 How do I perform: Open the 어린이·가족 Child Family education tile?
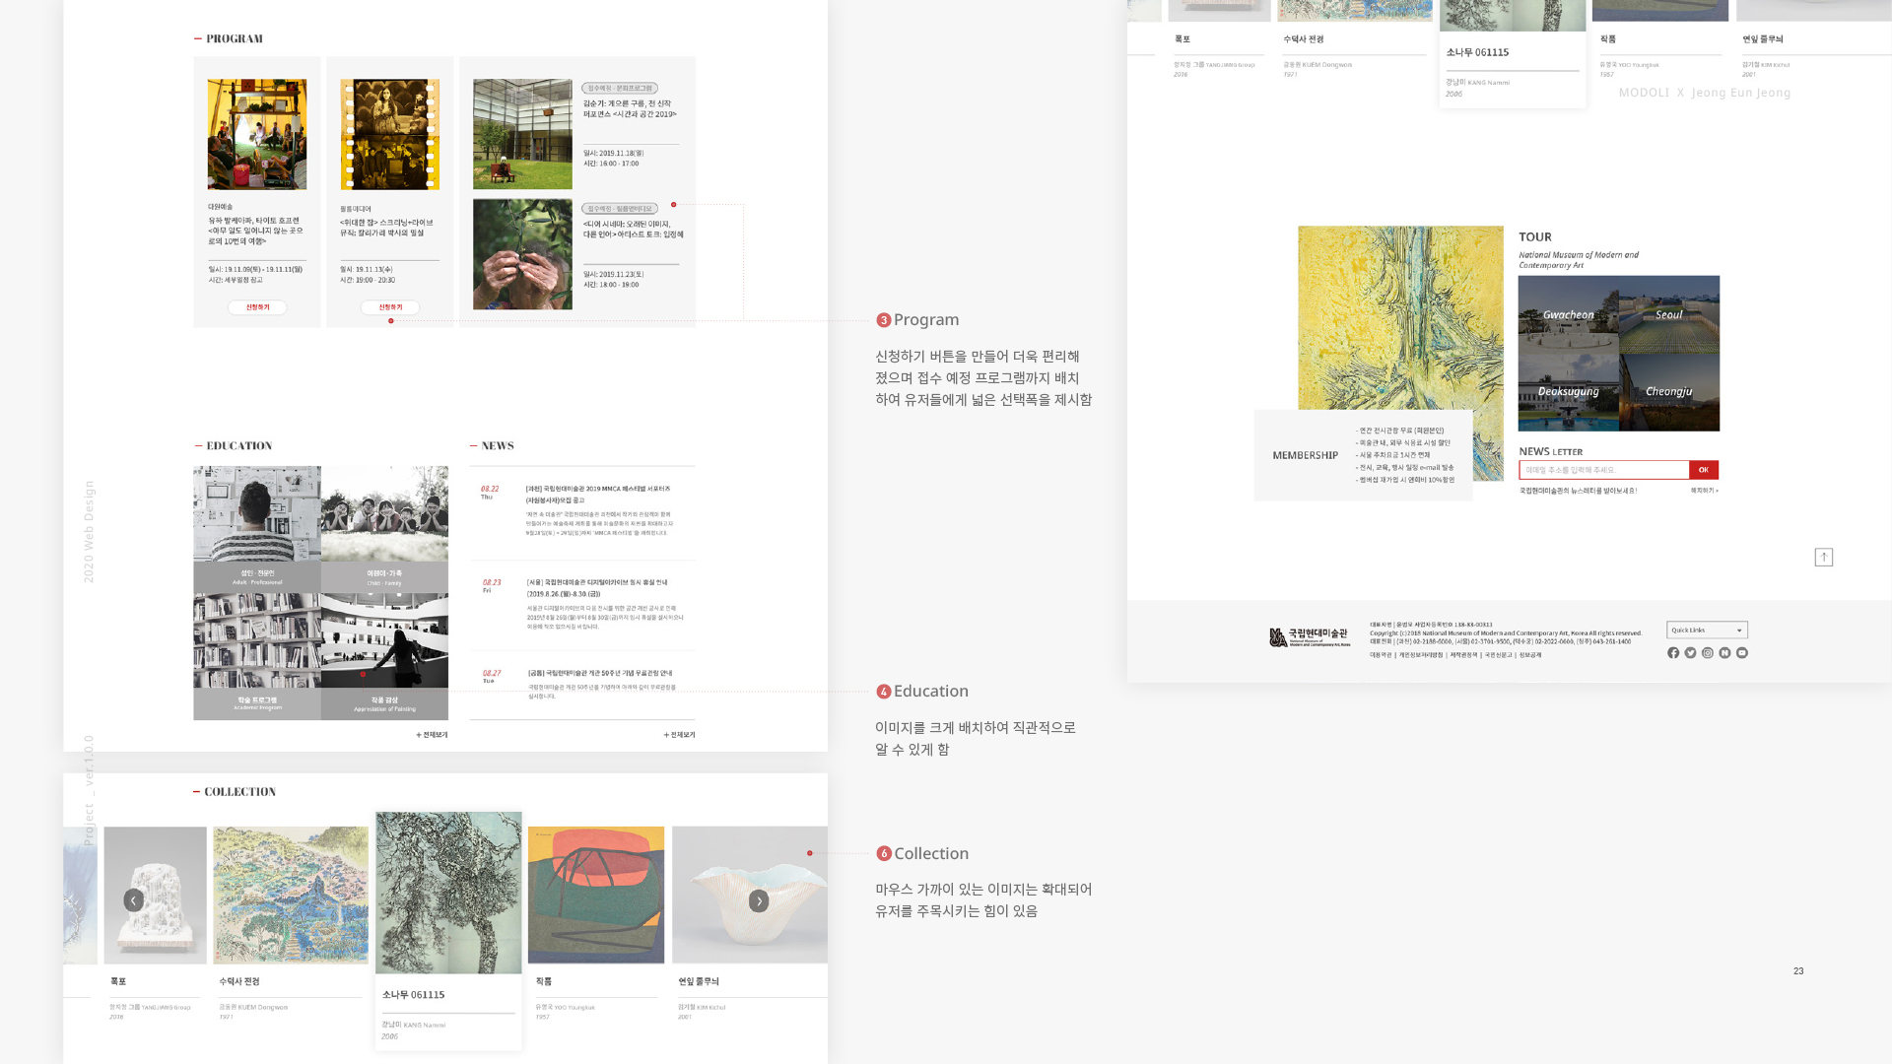384,529
